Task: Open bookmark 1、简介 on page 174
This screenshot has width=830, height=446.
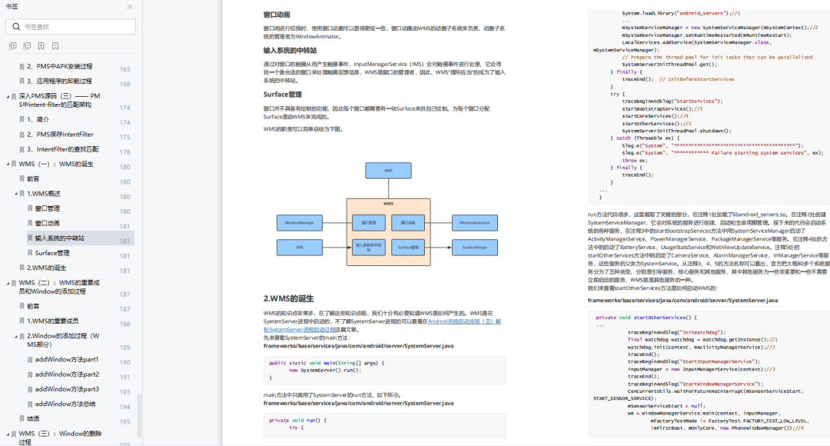Action: 38,120
